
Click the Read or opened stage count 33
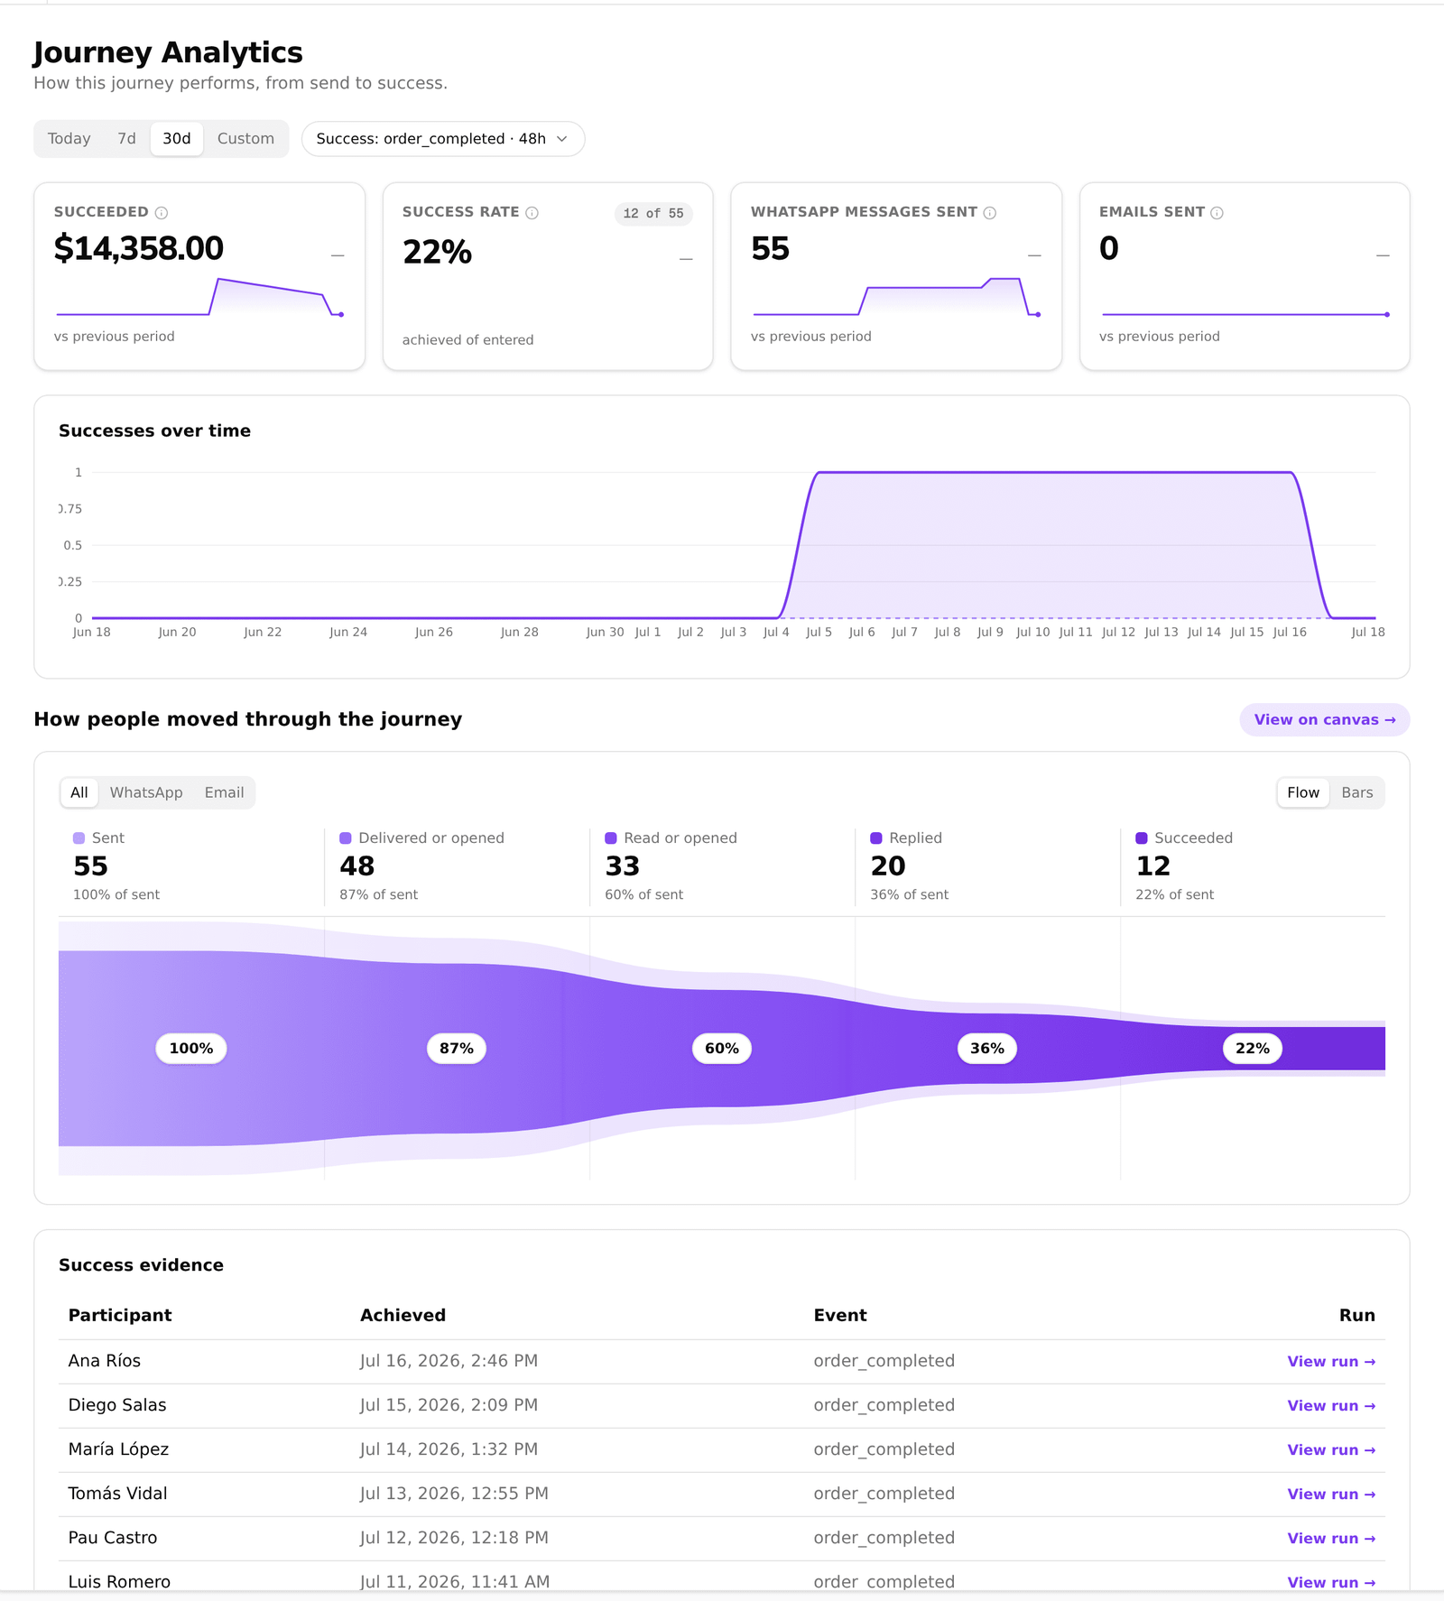[x=623, y=866]
